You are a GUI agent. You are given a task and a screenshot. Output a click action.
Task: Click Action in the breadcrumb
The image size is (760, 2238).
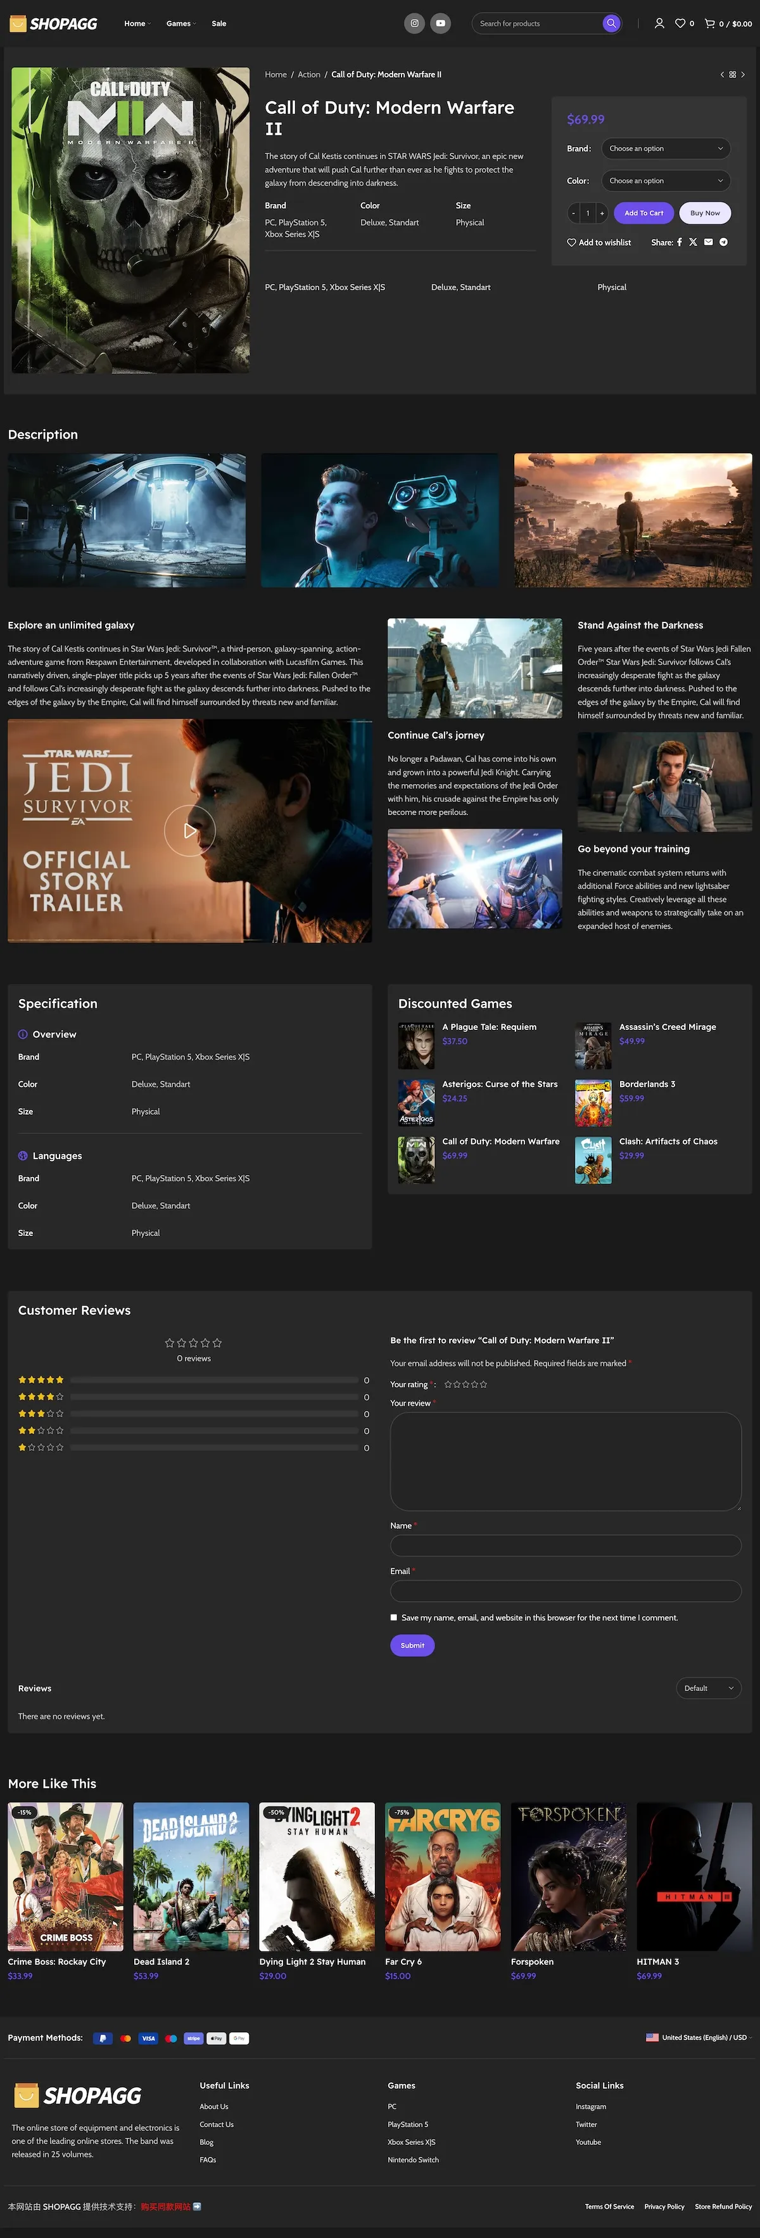click(309, 75)
